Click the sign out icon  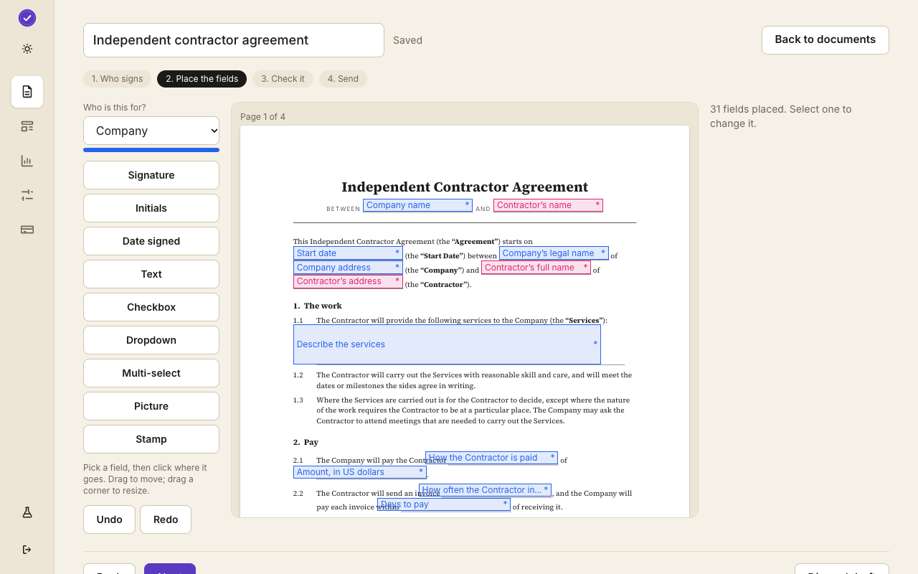click(x=27, y=550)
